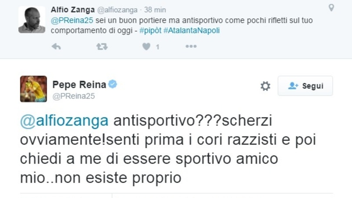352x198 pixels.
Task: Retweet Alfio Zanga's tweet
Action: pos(102,46)
